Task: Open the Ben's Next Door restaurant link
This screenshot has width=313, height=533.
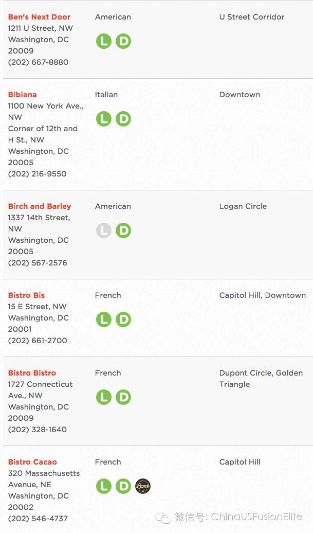Action: (x=39, y=17)
